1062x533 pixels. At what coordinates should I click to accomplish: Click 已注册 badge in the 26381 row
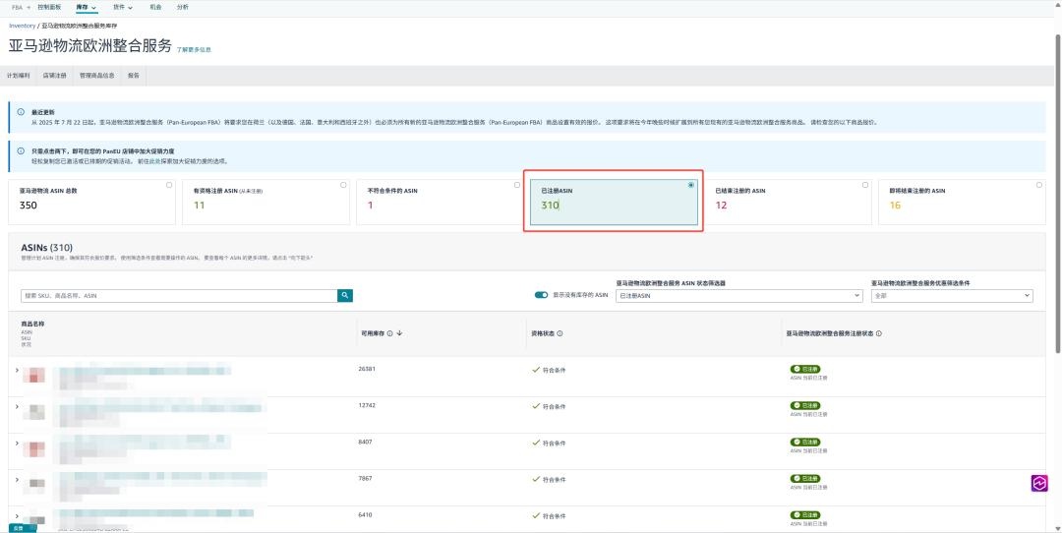[804, 369]
